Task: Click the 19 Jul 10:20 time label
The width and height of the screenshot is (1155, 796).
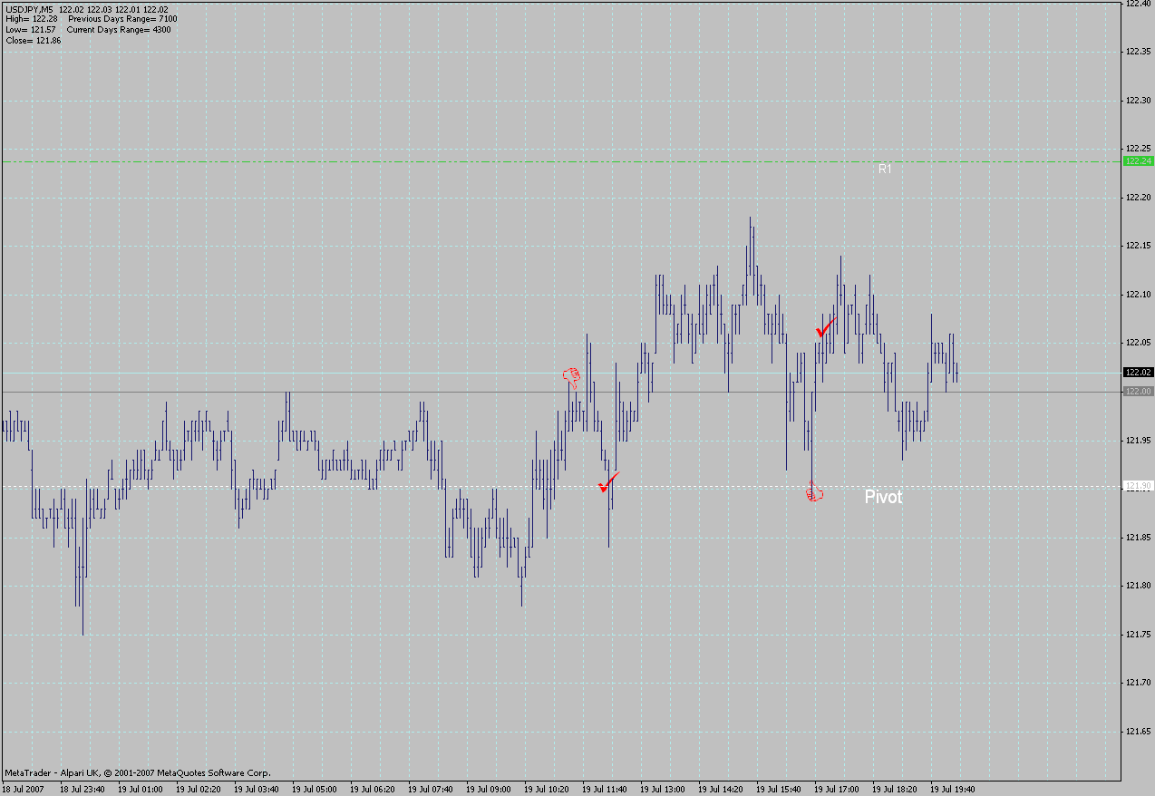Action: coord(547,790)
